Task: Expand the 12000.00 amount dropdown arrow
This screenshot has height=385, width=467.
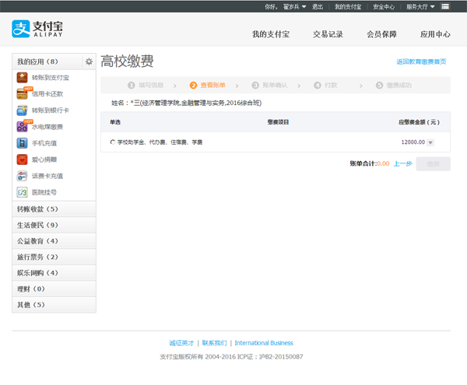Action: click(x=430, y=142)
